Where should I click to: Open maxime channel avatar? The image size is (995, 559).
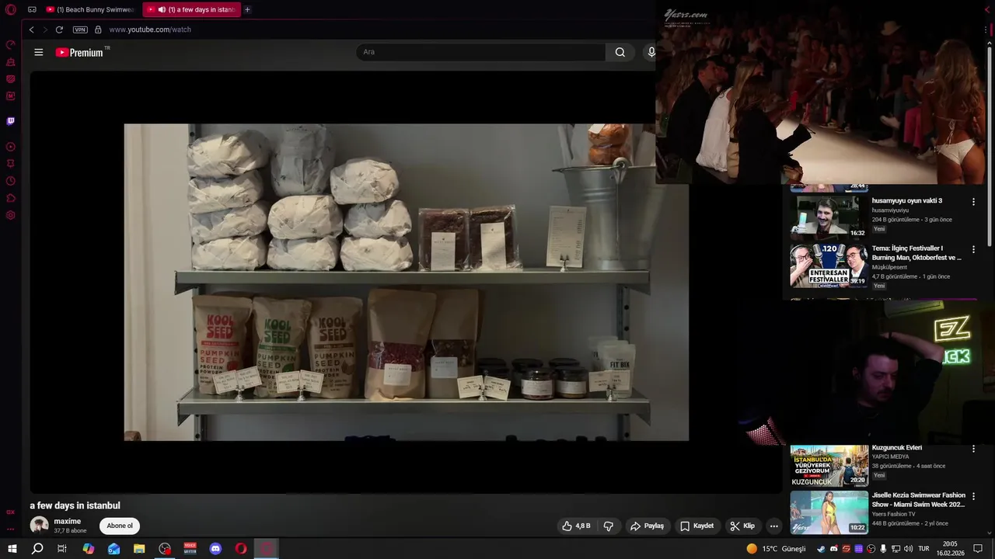tap(39, 526)
